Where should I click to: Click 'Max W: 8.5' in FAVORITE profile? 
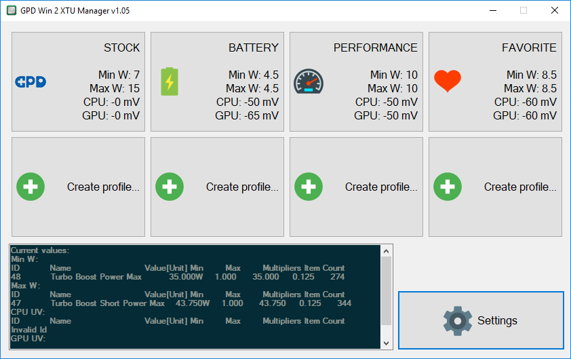530,88
